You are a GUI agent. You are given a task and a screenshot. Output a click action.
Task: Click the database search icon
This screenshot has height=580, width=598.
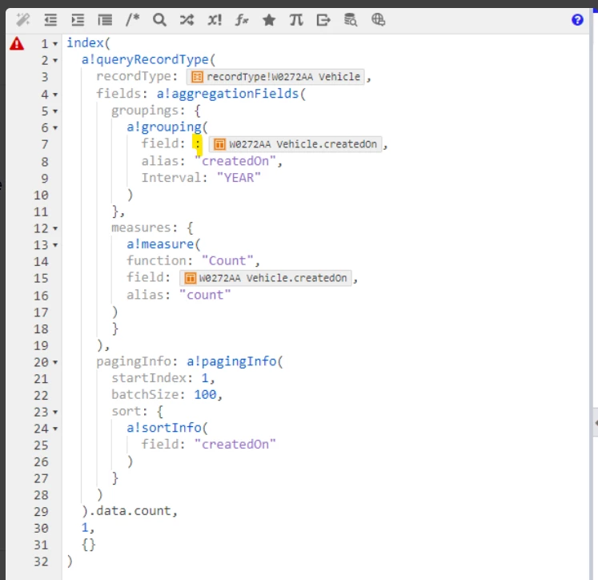(351, 19)
